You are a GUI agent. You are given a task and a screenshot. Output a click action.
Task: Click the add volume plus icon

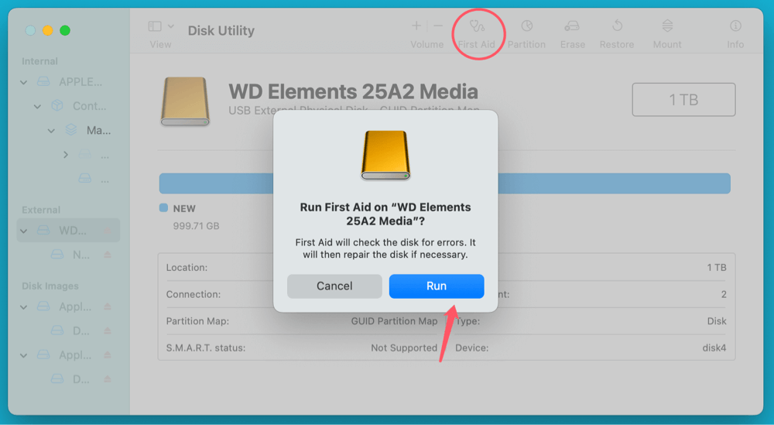(416, 26)
